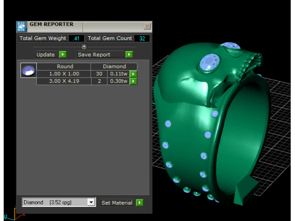295x221 pixels.
Task: Collapse the panel using the round arrow toggle
Action: 84,47
